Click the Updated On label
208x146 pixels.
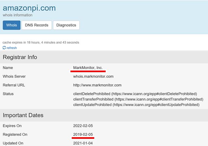tap(13, 143)
